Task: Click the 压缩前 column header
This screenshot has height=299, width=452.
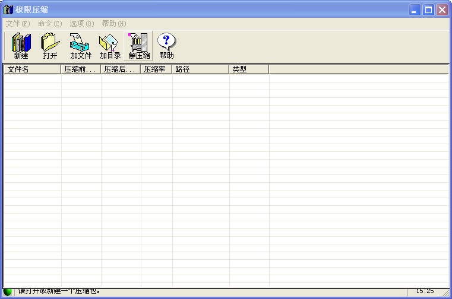Action: 81,69
